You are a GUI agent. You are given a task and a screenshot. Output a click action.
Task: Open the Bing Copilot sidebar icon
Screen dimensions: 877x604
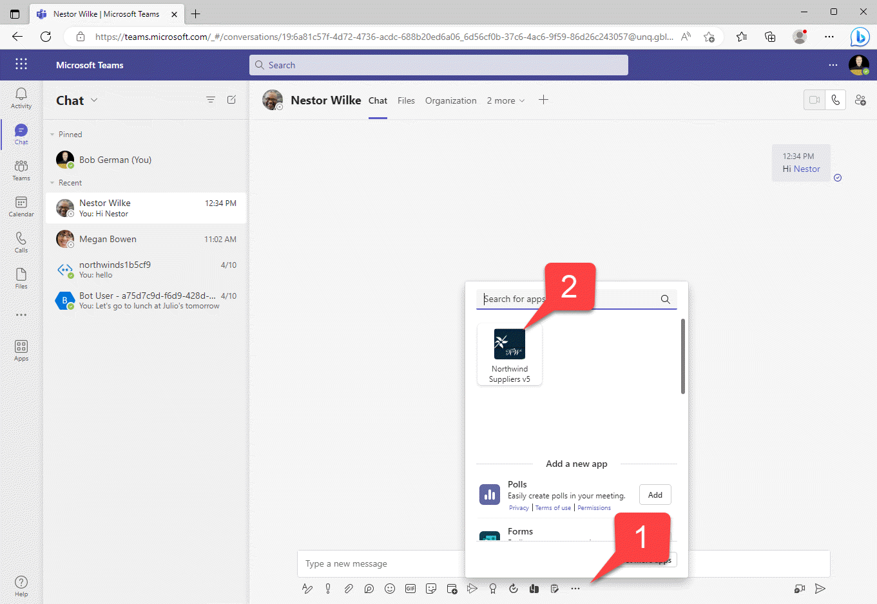(860, 37)
